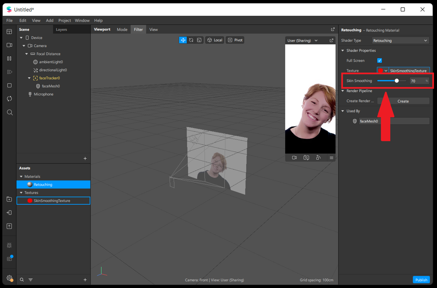This screenshot has width=437, height=288.
Task: Collapse the Textures folder
Action: (x=21, y=192)
